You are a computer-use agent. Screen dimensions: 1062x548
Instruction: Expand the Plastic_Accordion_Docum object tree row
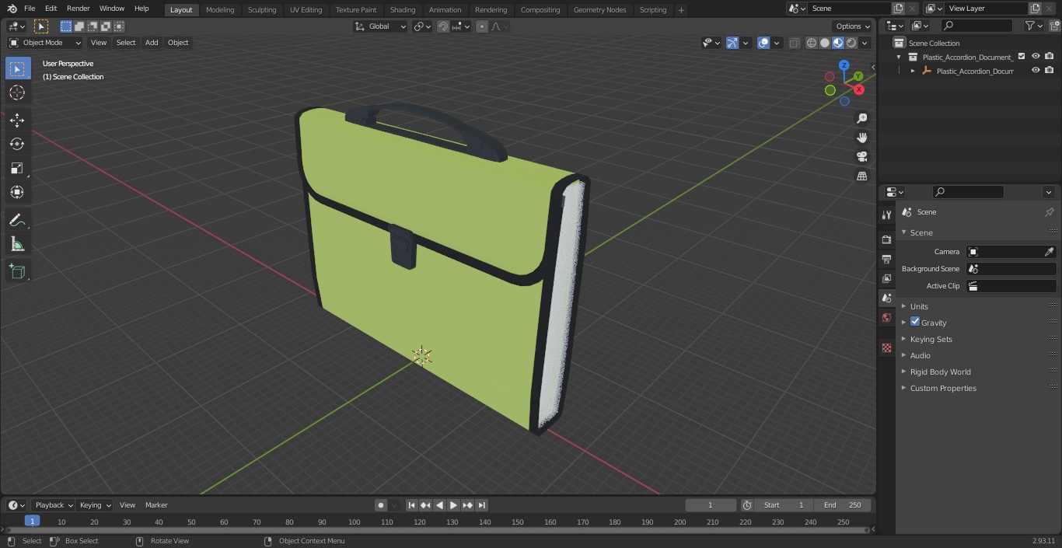pyautogui.click(x=913, y=71)
